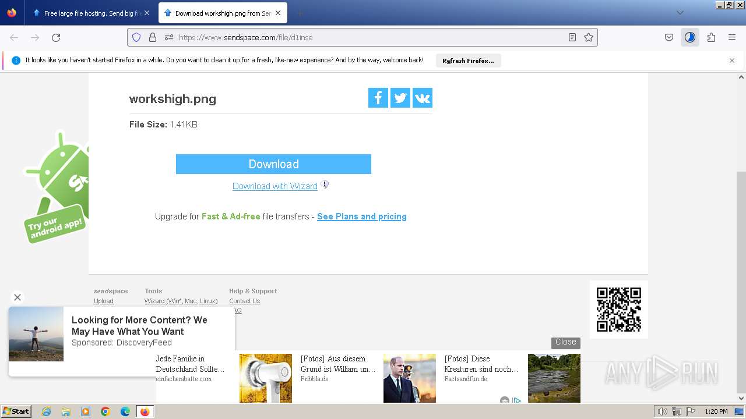This screenshot has height=419, width=746.
Task: Open volume control in system tray
Action: coord(662,411)
